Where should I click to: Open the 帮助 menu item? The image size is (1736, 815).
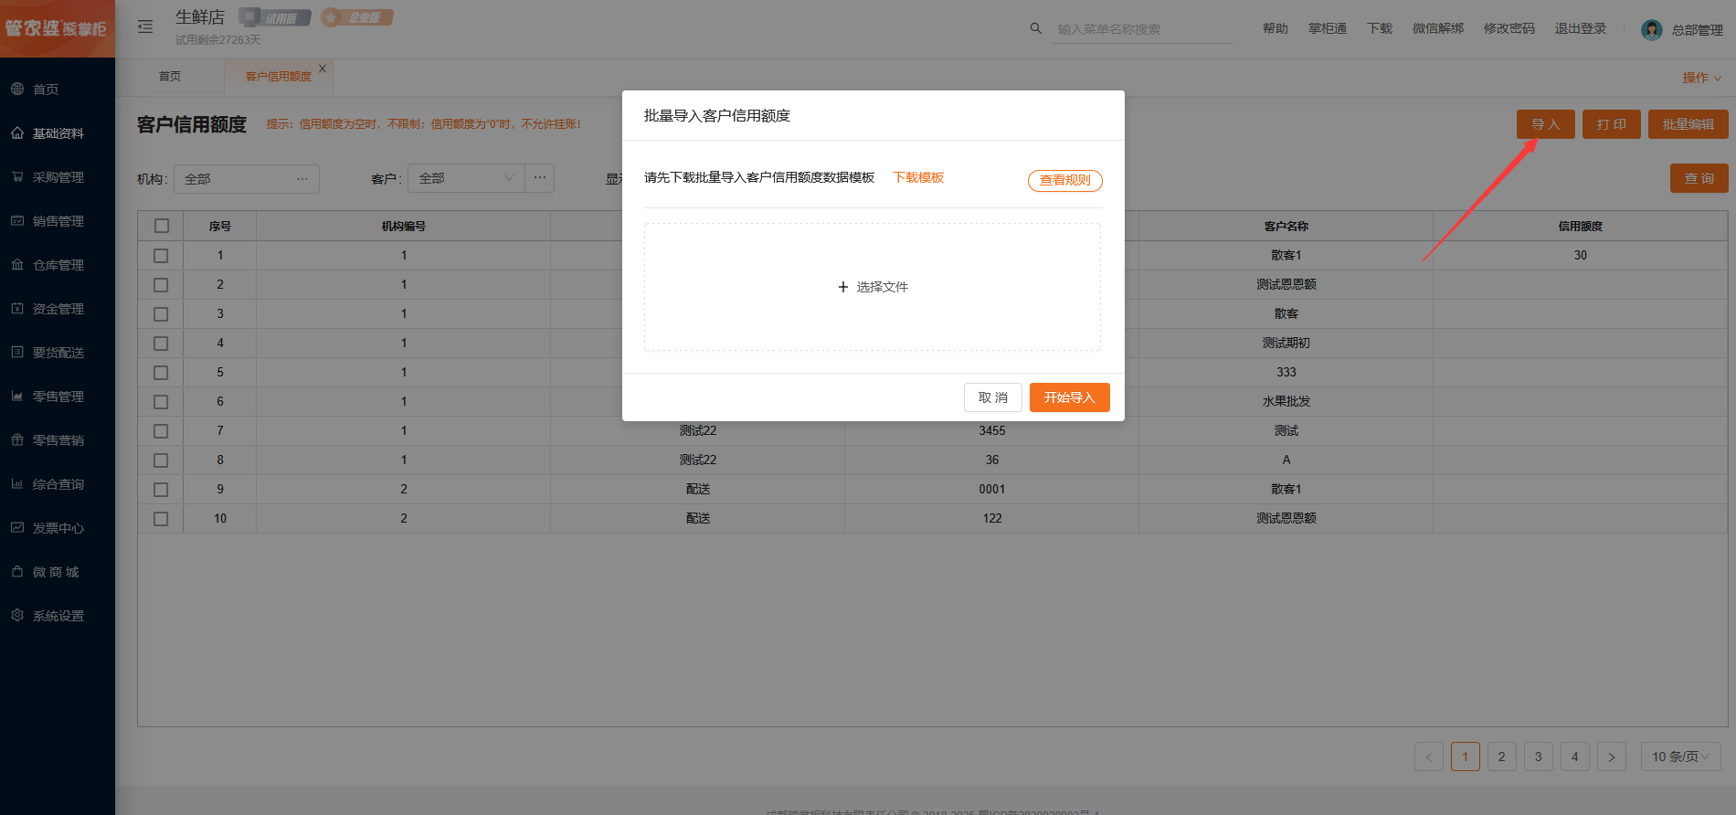(1276, 28)
